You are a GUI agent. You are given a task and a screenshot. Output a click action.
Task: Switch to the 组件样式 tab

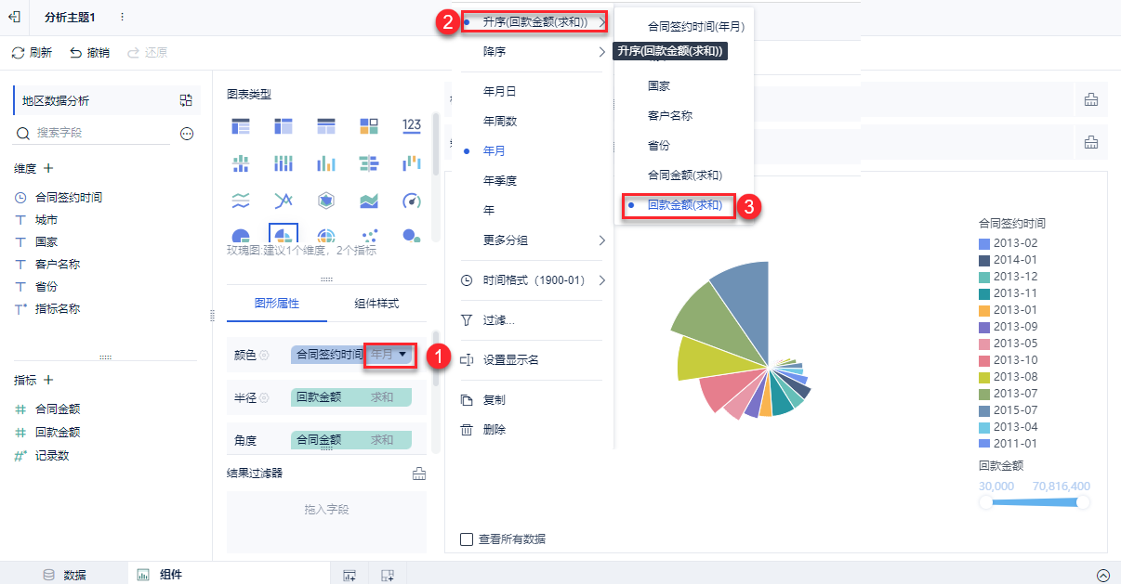(x=376, y=304)
